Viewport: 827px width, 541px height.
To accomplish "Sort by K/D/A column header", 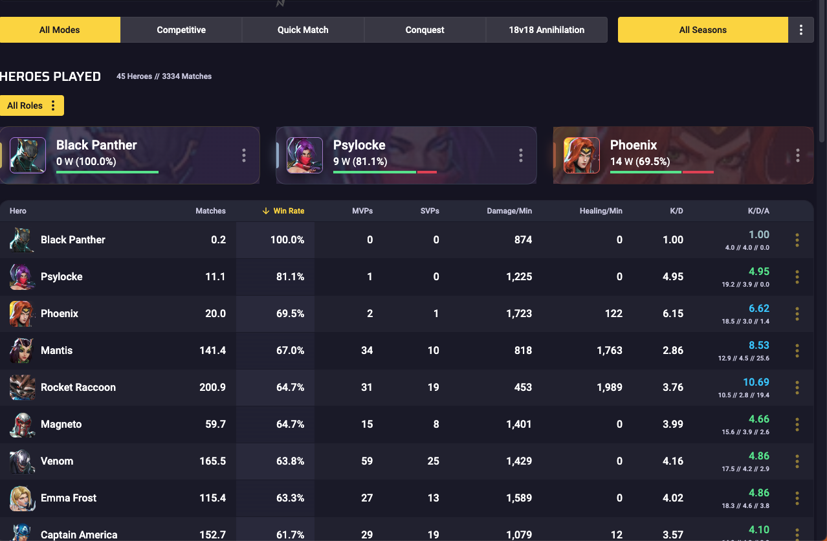I will (758, 211).
